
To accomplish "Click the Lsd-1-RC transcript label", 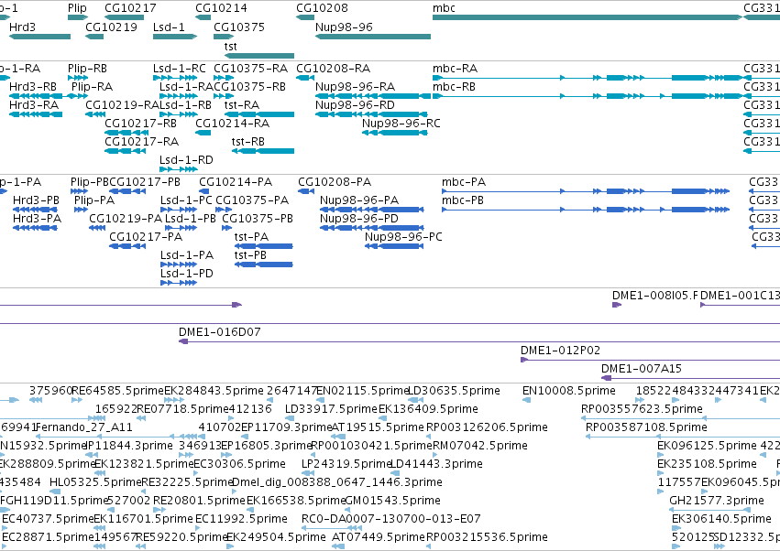I will (x=179, y=68).
